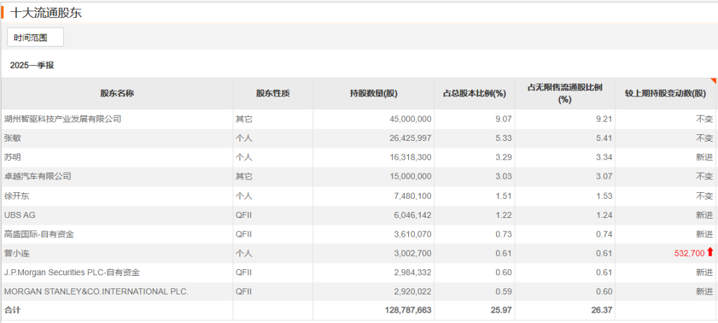Viewport: 718px width, 323px height.
Task: Select 高盛国际-自有资金 shareholder entry
Action: coord(39,235)
